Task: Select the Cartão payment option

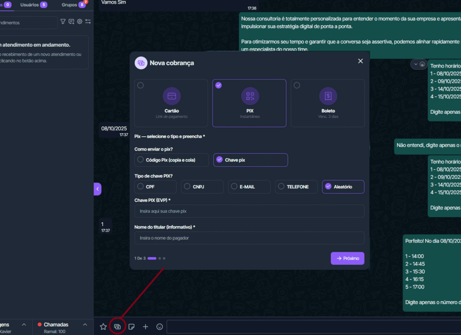Action: point(171,103)
